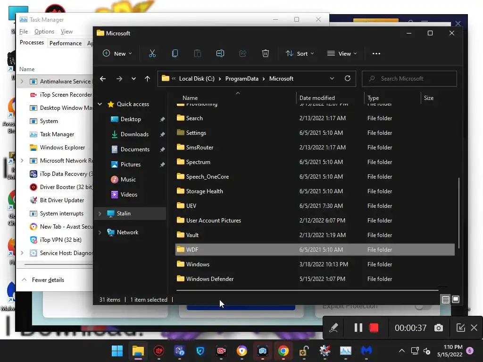Open File Explorer from the taskbar

(138, 351)
